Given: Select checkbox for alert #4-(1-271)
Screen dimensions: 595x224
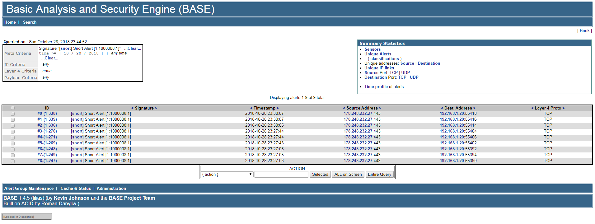Looking at the screenshot, I should click(x=13, y=138).
